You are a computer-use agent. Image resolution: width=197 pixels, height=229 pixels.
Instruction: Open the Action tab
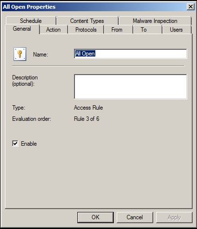54,30
